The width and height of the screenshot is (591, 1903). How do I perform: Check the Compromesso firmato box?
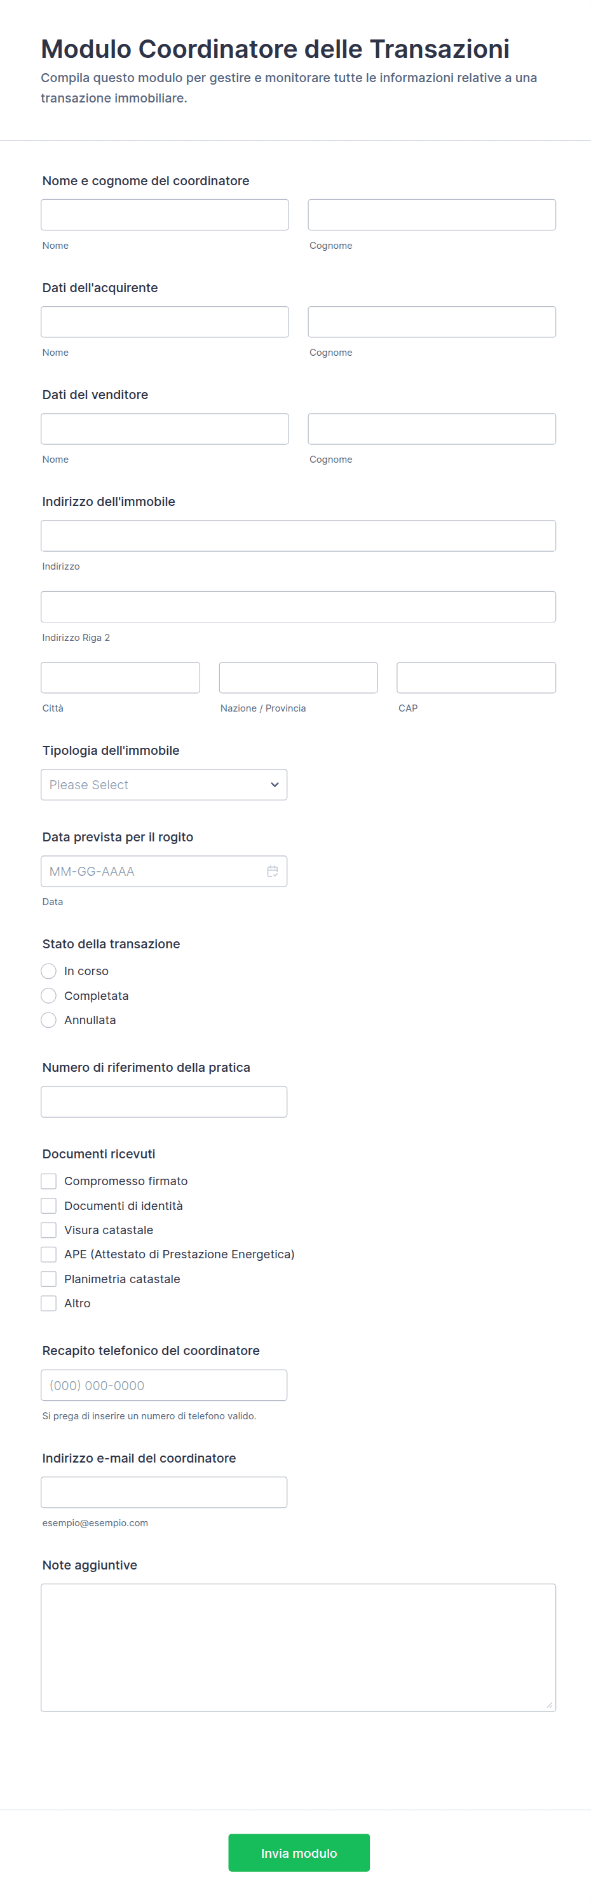click(49, 1181)
